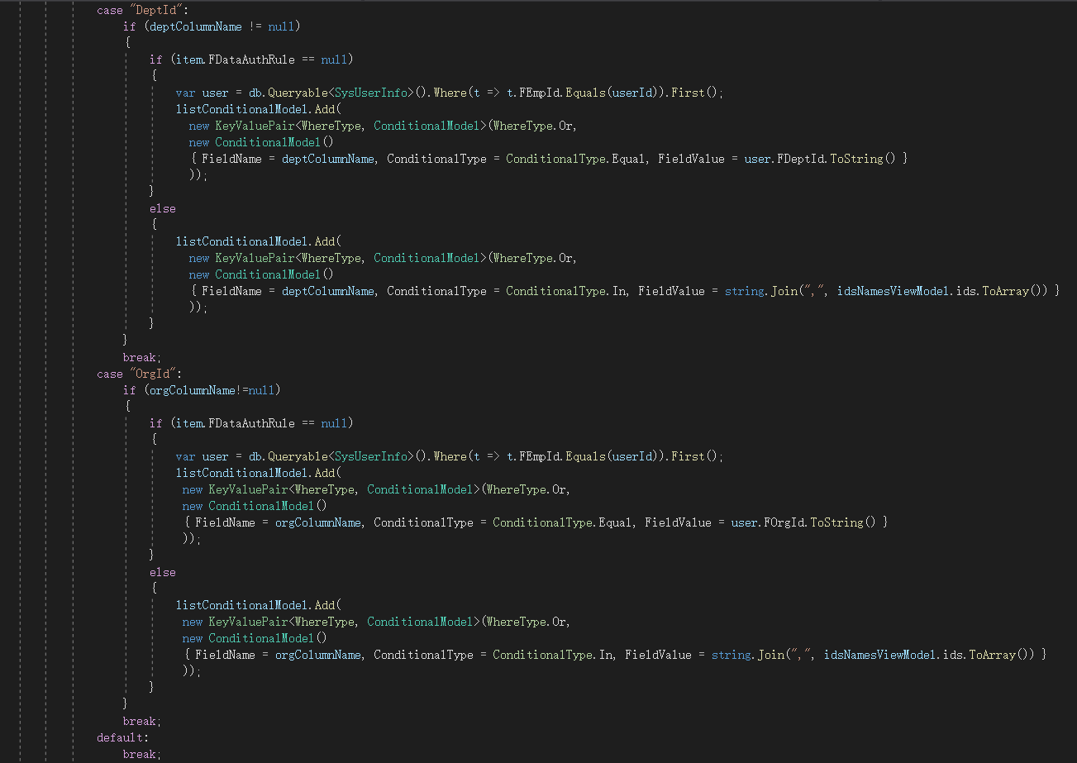Click ConditionalType.Equal on the FDeptId line

pos(575,159)
